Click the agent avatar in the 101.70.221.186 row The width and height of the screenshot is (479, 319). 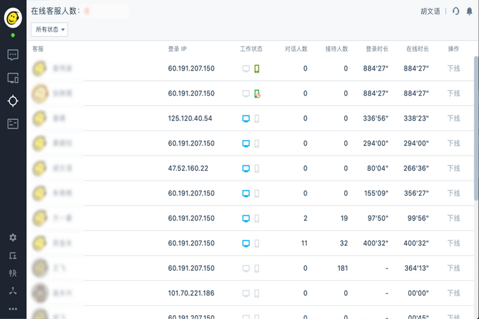click(x=40, y=293)
